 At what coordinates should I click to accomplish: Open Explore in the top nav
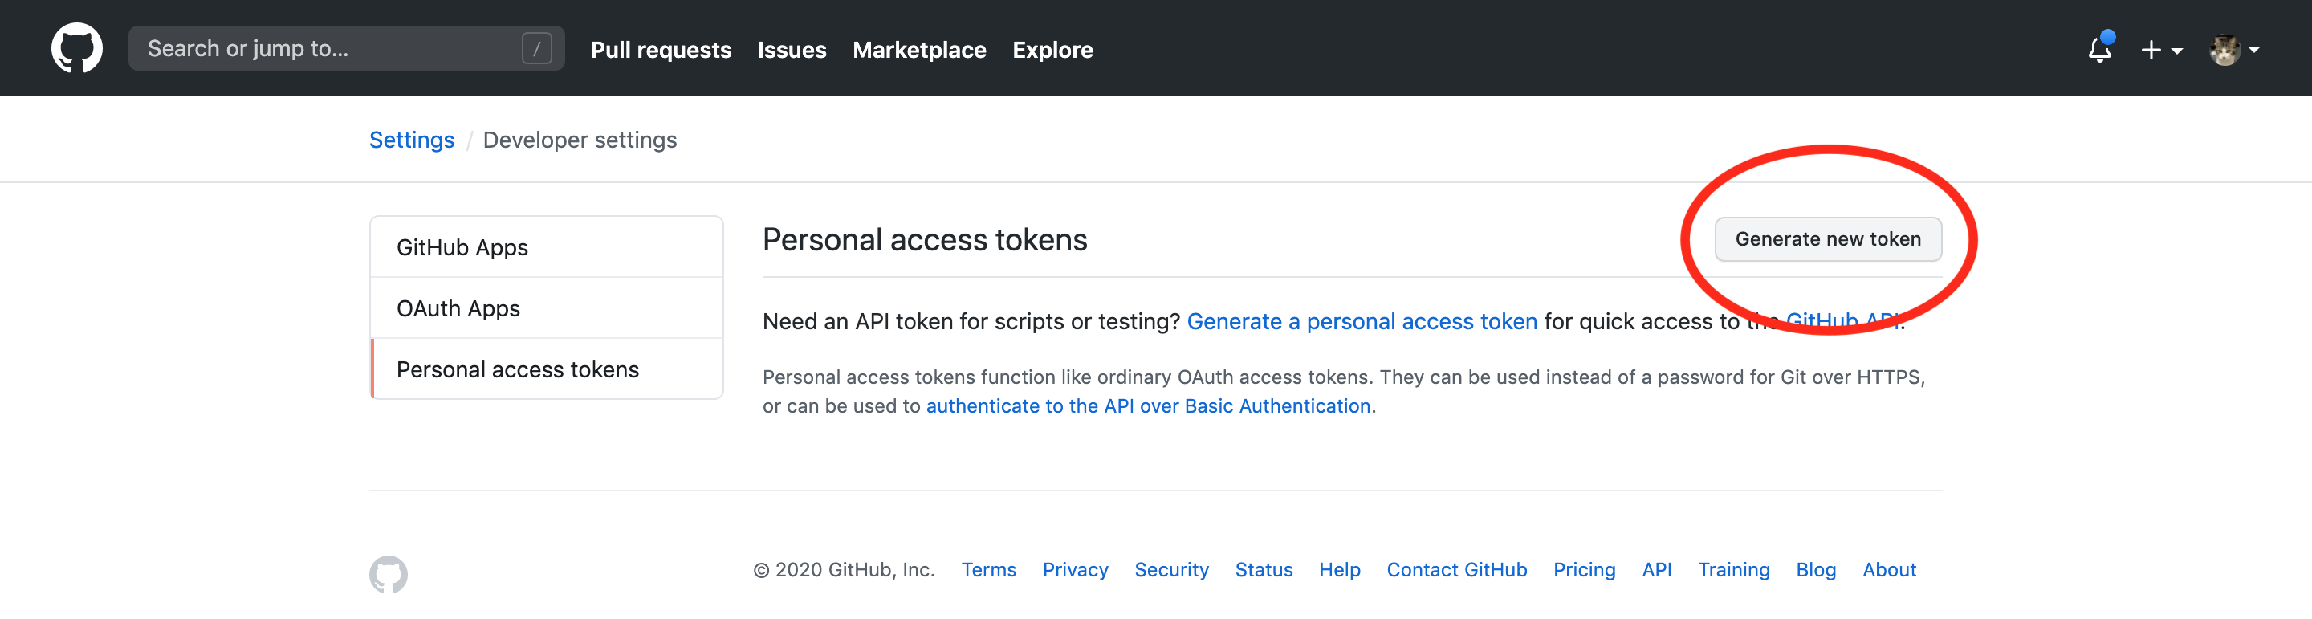pyautogui.click(x=1052, y=51)
